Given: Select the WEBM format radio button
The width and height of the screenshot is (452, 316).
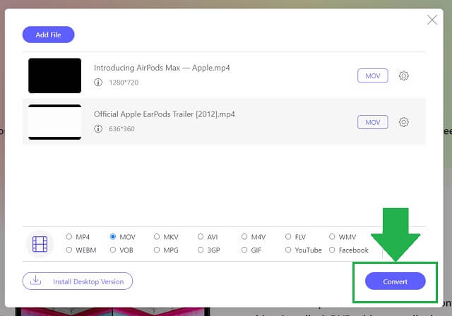Looking at the screenshot, I should pyautogui.click(x=69, y=250).
